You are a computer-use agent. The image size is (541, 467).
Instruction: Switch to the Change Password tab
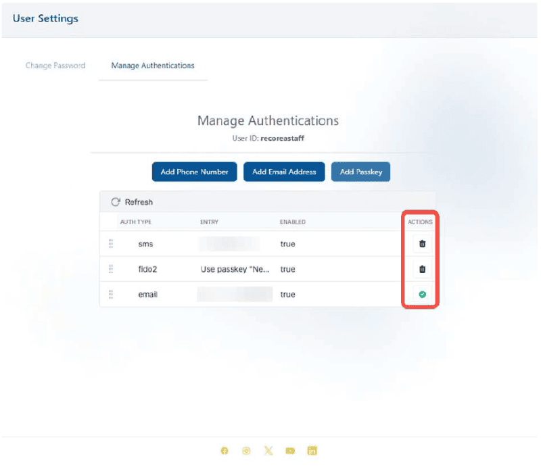point(55,66)
